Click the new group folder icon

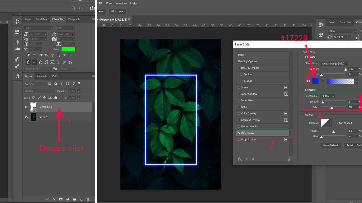tap(74, 199)
